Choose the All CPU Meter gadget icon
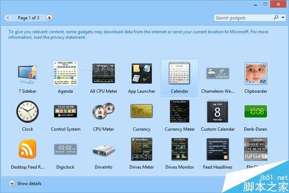The width and height of the screenshot is (289, 193). coord(104,73)
